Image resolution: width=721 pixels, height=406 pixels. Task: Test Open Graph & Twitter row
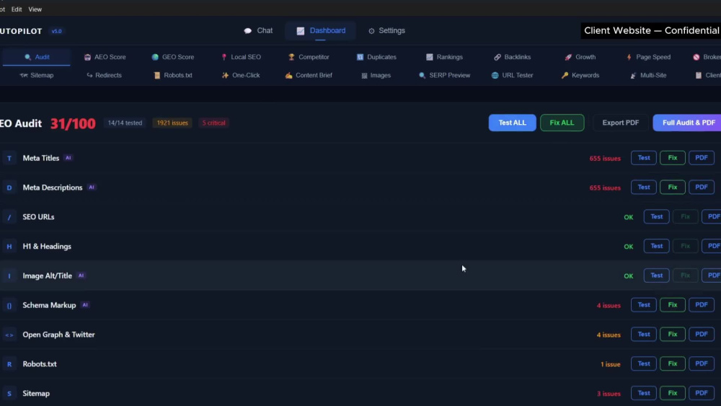coord(644,335)
